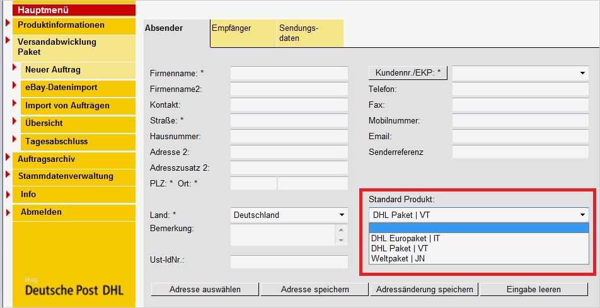Click the red arrow beside Neuer Auftrag
The width and height of the screenshot is (600, 308).
tap(15, 67)
